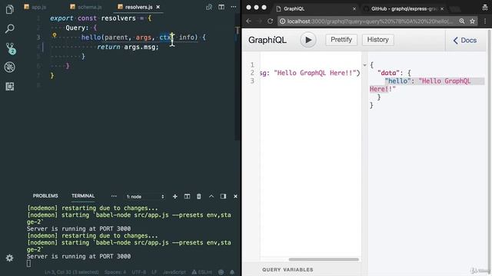The image size is (492, 276).
Task: Go back with the browser back arrow
Action: [248, 21]
